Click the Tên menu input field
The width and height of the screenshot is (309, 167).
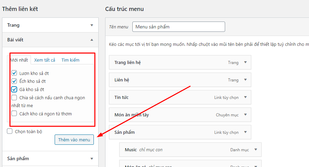(x=178, y=27)
